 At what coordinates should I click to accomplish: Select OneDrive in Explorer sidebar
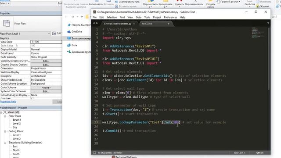click(77, 32)
